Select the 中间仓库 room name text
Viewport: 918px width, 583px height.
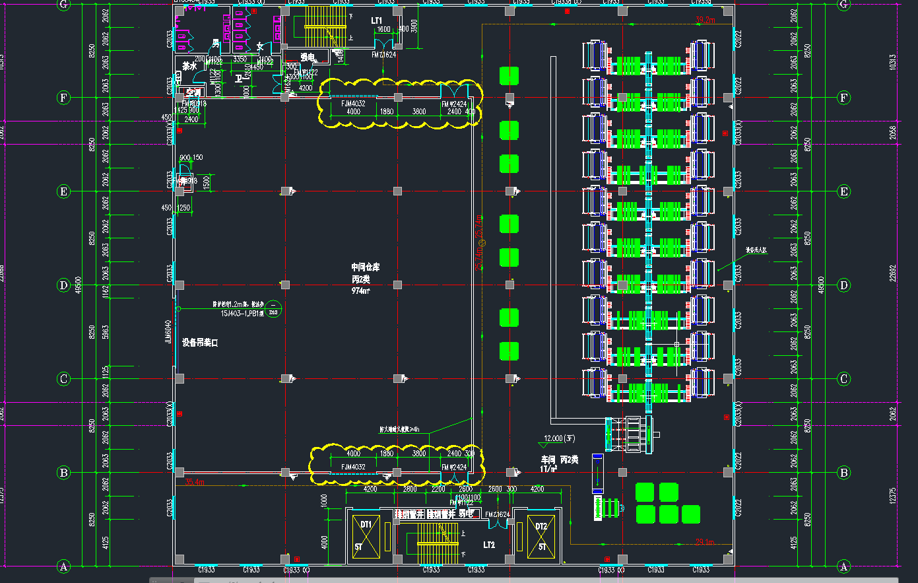(366, 267)
